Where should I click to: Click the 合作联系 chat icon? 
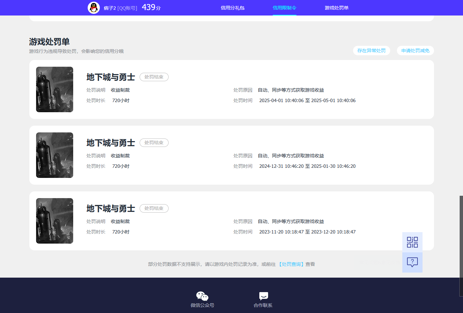tap(263, 296)
